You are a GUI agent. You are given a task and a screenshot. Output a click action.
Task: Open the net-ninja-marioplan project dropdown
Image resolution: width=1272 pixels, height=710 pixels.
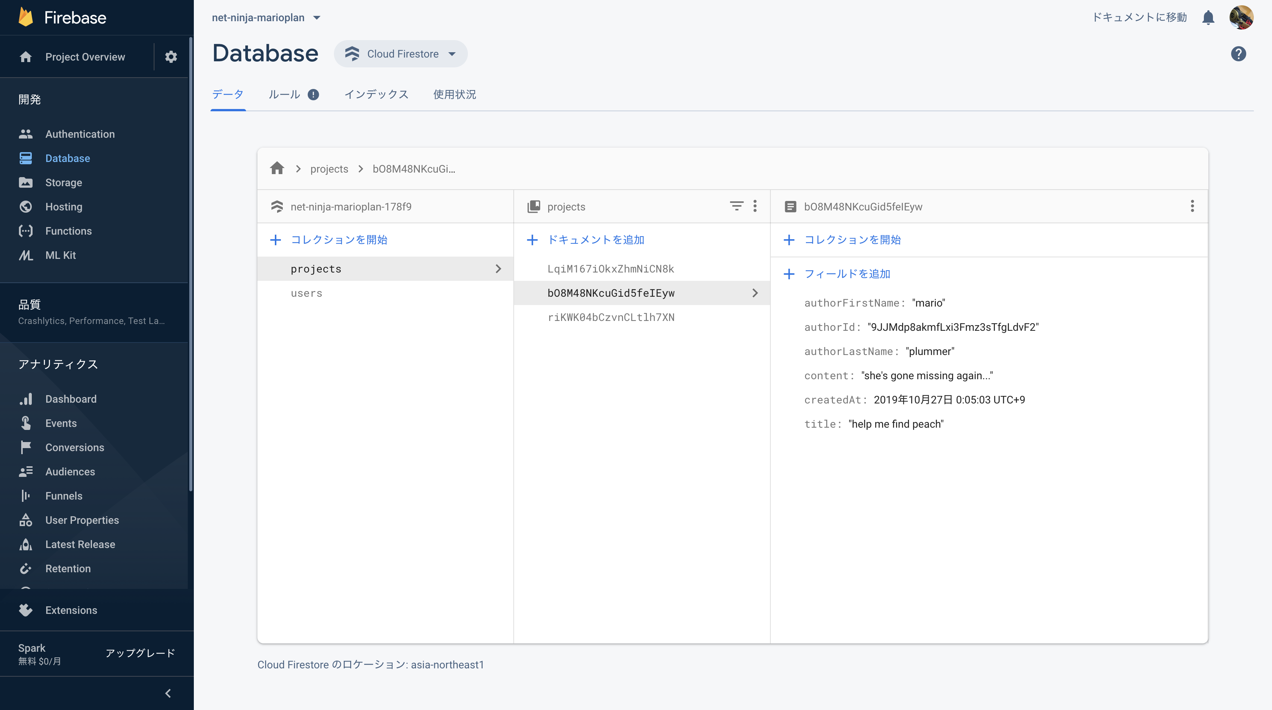267,18
